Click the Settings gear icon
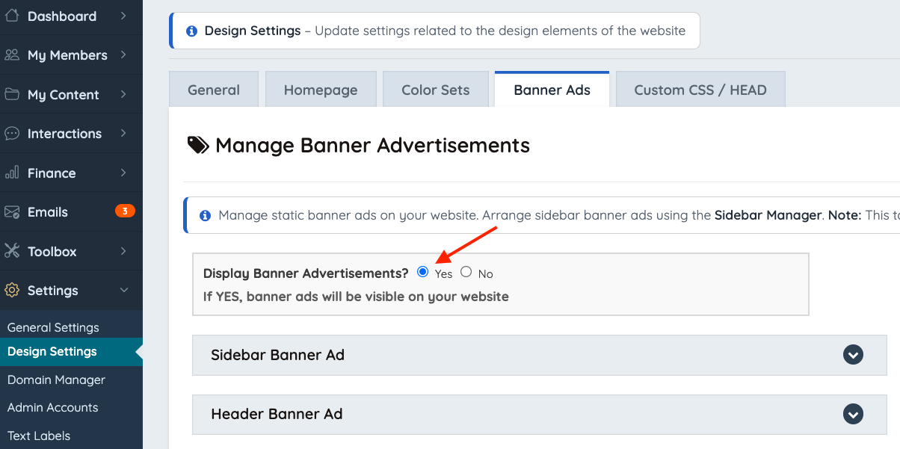This screenshot has width=900, height=449. [12, 291]
